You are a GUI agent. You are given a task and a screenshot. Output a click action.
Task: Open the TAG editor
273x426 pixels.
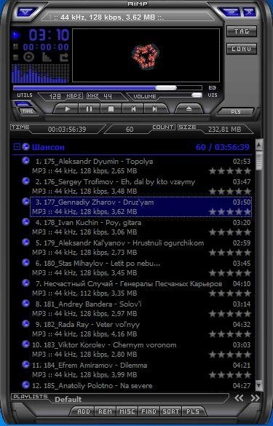(242, 31)
